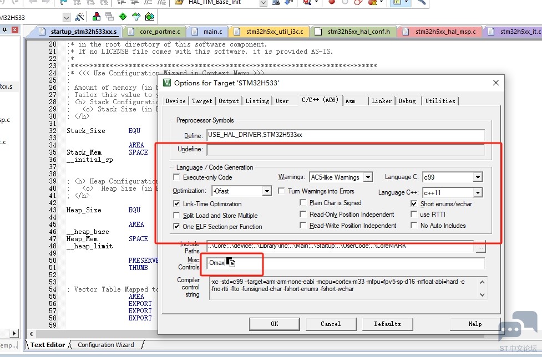Open the main.c file tab
The image size is (542, 357).
click(x=208, y=32)
